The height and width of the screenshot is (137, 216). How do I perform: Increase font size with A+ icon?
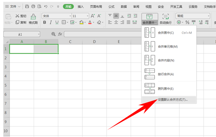click(x=93, y=16)
